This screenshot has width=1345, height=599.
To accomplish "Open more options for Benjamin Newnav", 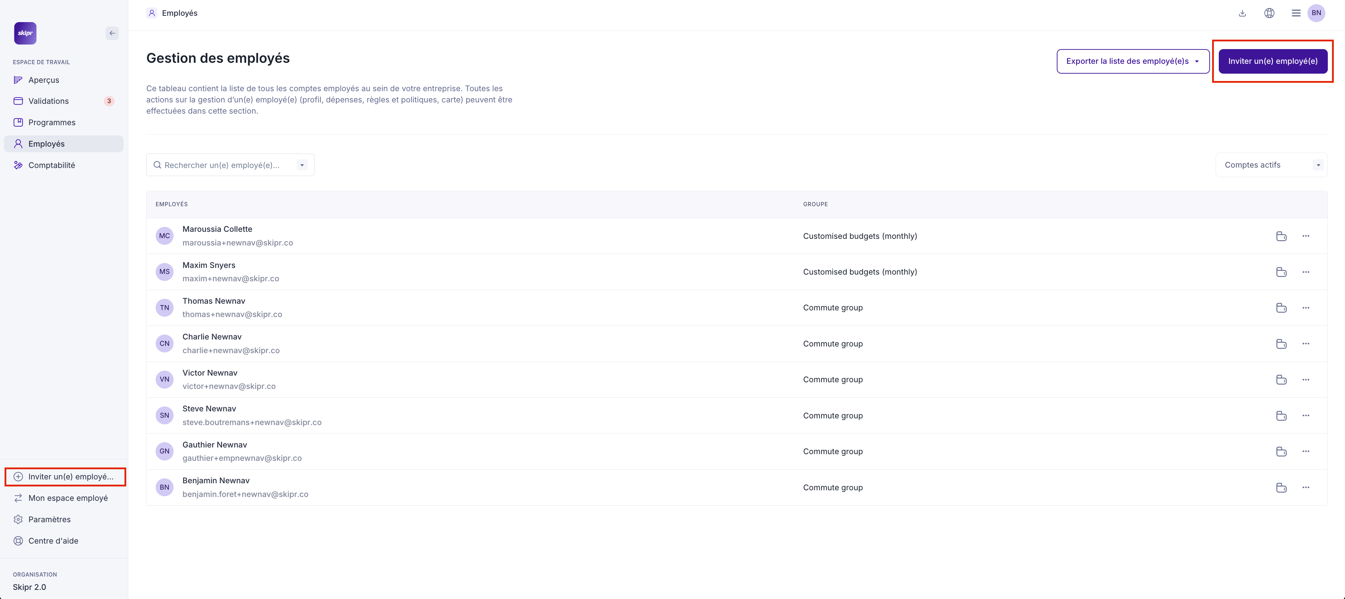I will tap(1306, 488).
